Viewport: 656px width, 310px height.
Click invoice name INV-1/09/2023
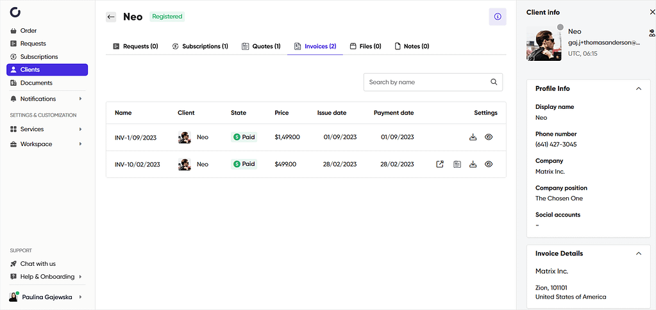click(x=135, y=138)
